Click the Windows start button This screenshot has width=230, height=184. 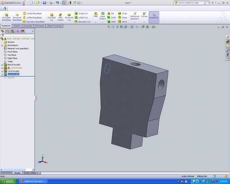click(x=9, y=181)
